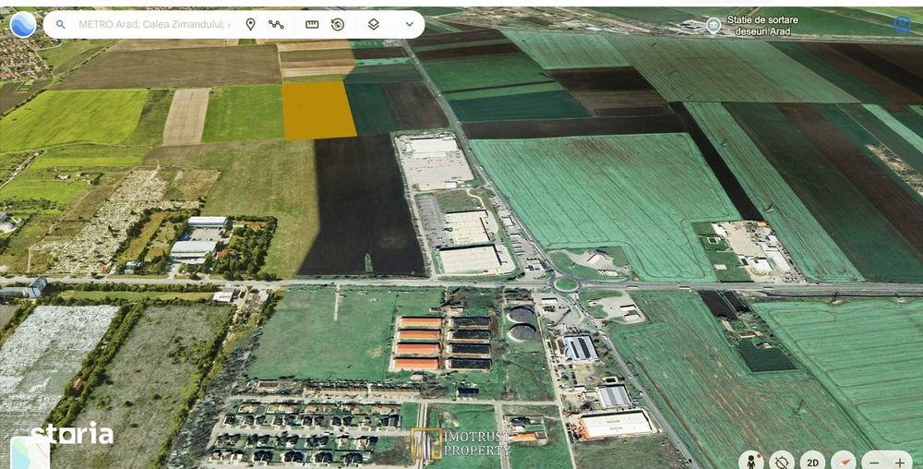Focus the METRO Arad search field
This screenshot has width=923, height=469.
(154, 25)
